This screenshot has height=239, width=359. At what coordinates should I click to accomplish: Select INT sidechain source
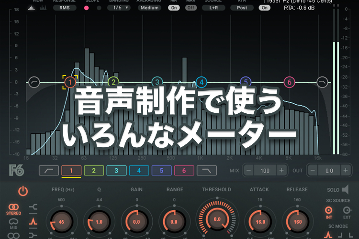tap(328, 213)
